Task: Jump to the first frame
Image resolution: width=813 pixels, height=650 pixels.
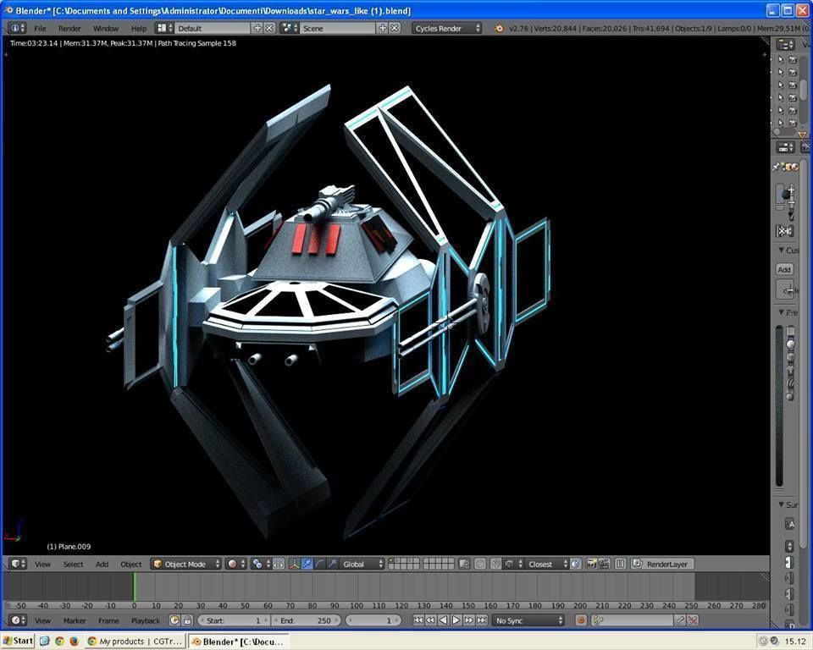Action: (x=418, y=620)
